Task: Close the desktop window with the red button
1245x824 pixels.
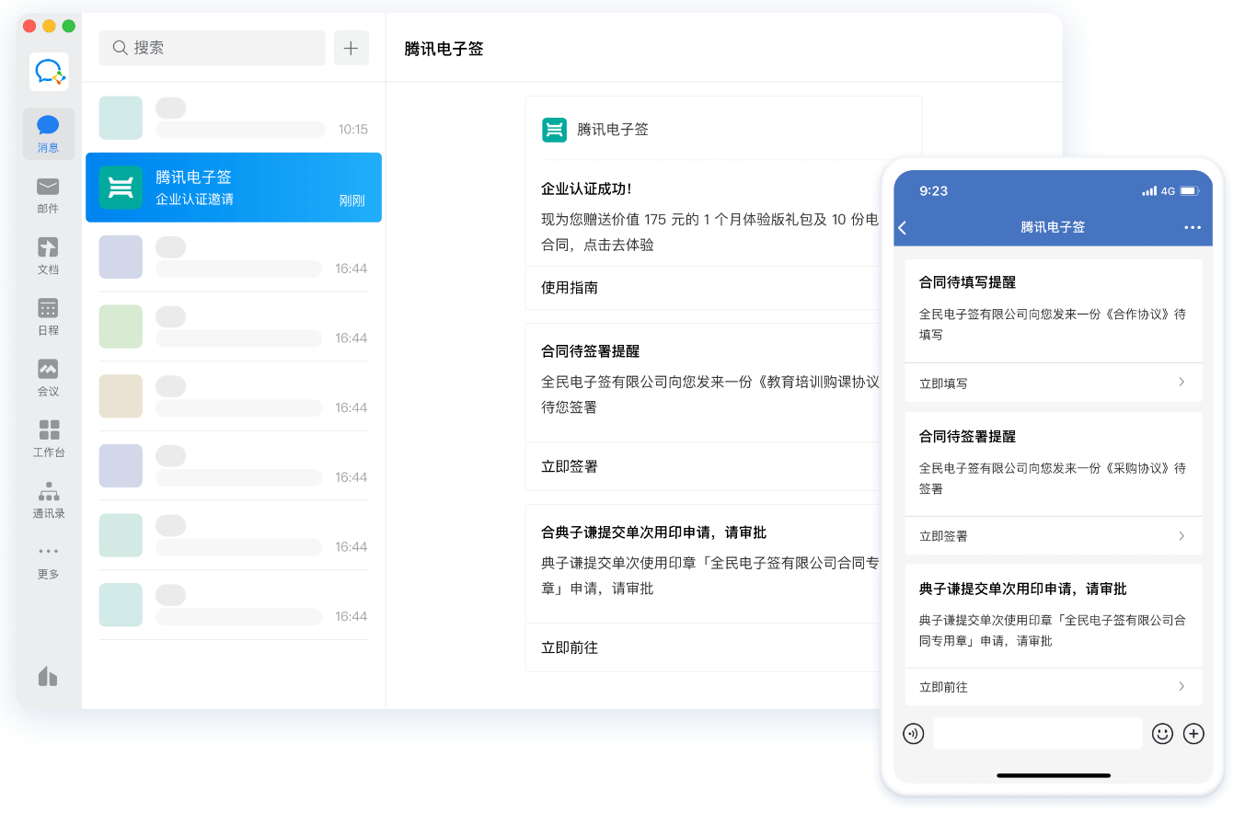Action: 29,26
